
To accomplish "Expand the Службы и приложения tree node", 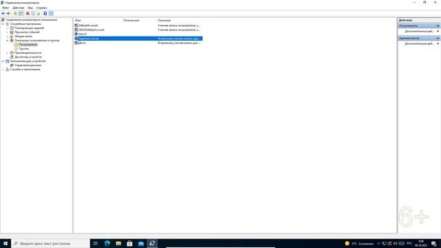I will click(3, 69).
